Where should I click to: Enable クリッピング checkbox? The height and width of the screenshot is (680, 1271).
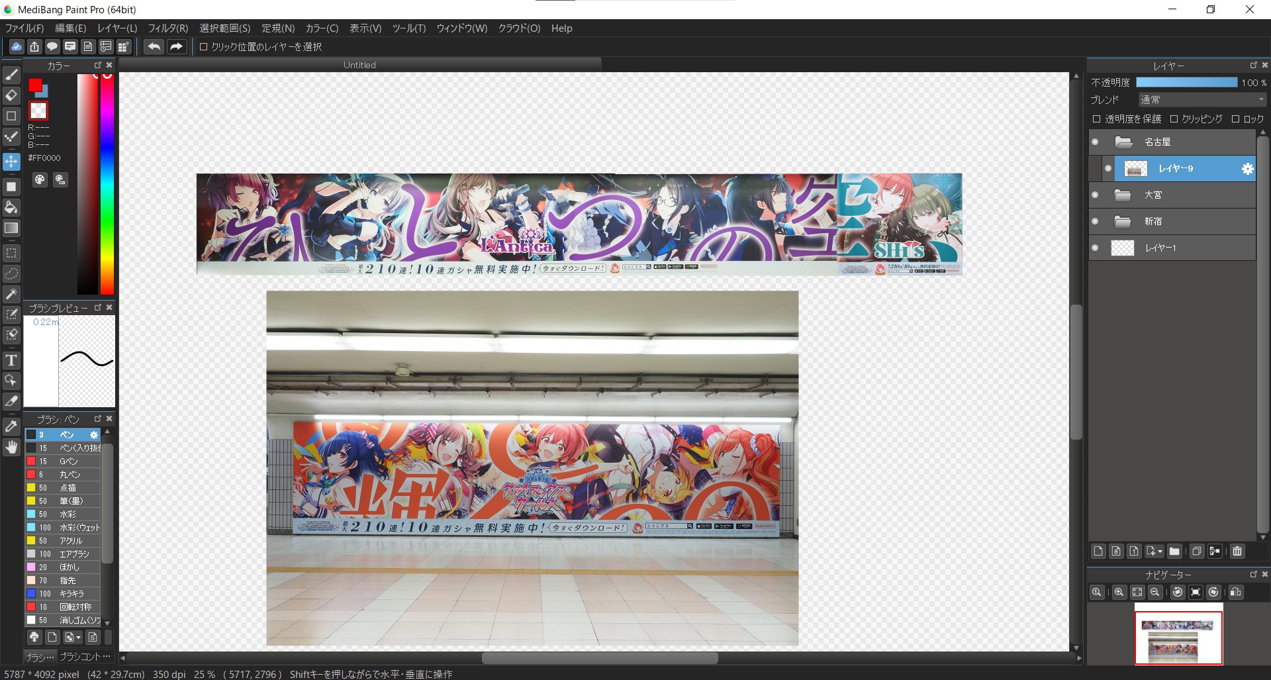(x=1174, y=119)
